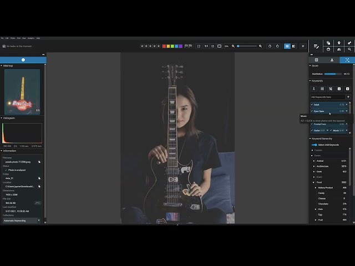Set zoom to 1:1
This screenshot has width=355, height=266.
coord(206,46)
